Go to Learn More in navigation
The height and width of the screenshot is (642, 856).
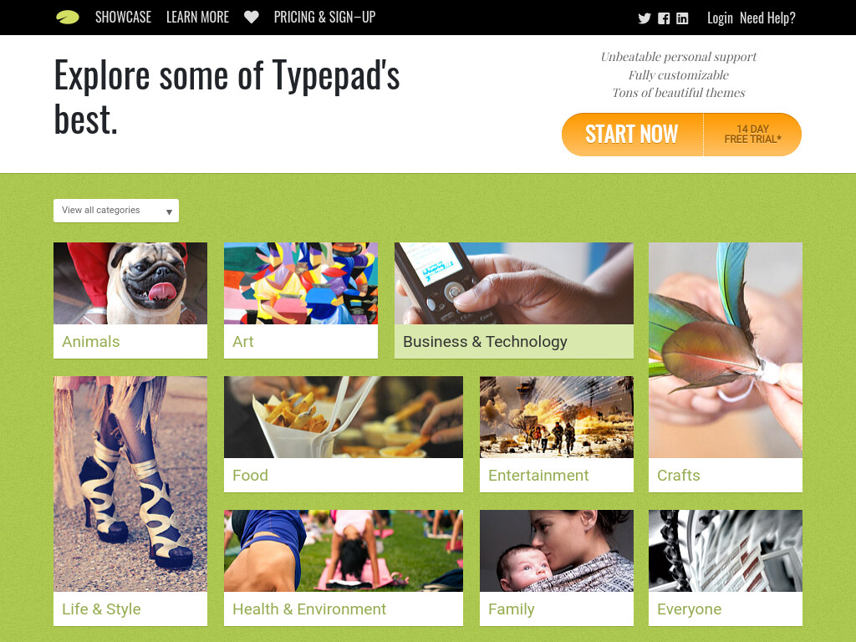tap(197, 18)
